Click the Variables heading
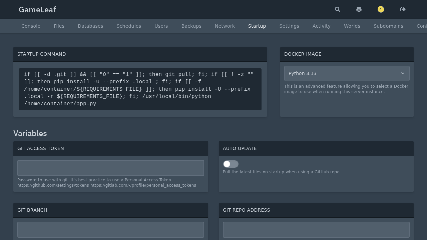427x240 pixels. pyautogui.click(x=30, y=133)
